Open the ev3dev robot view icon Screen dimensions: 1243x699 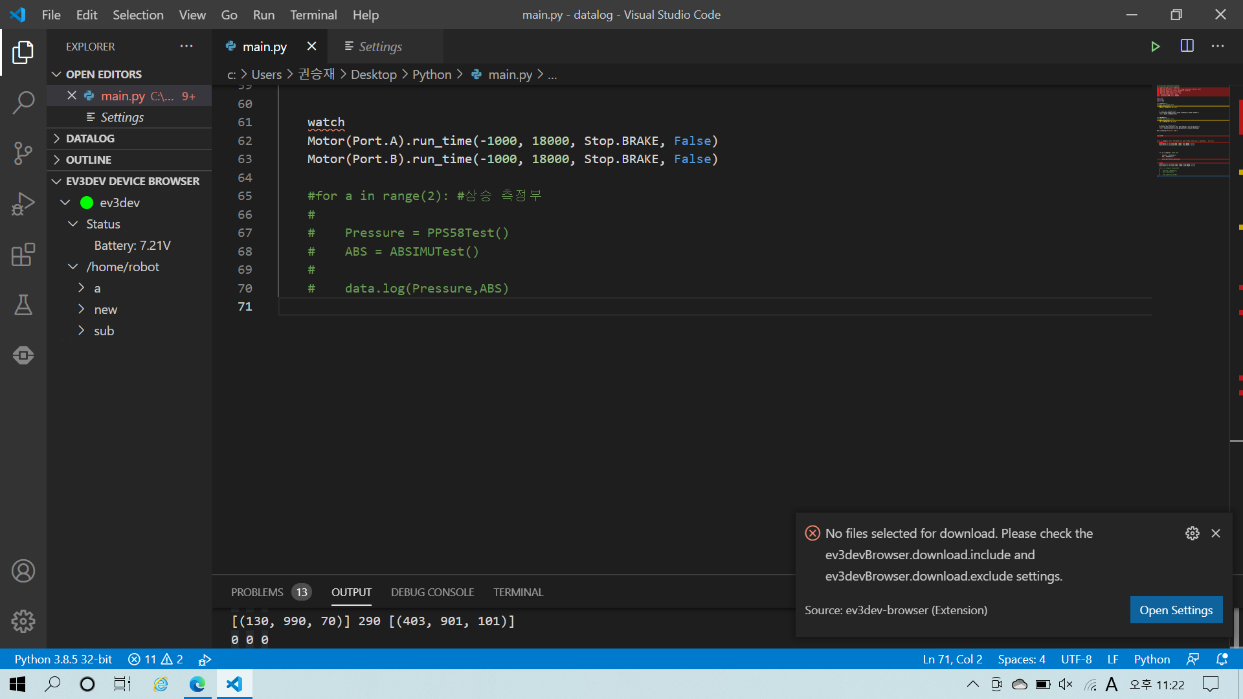(23, 355)
